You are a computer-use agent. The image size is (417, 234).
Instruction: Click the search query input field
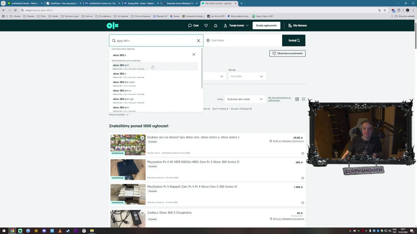[156, 41]
